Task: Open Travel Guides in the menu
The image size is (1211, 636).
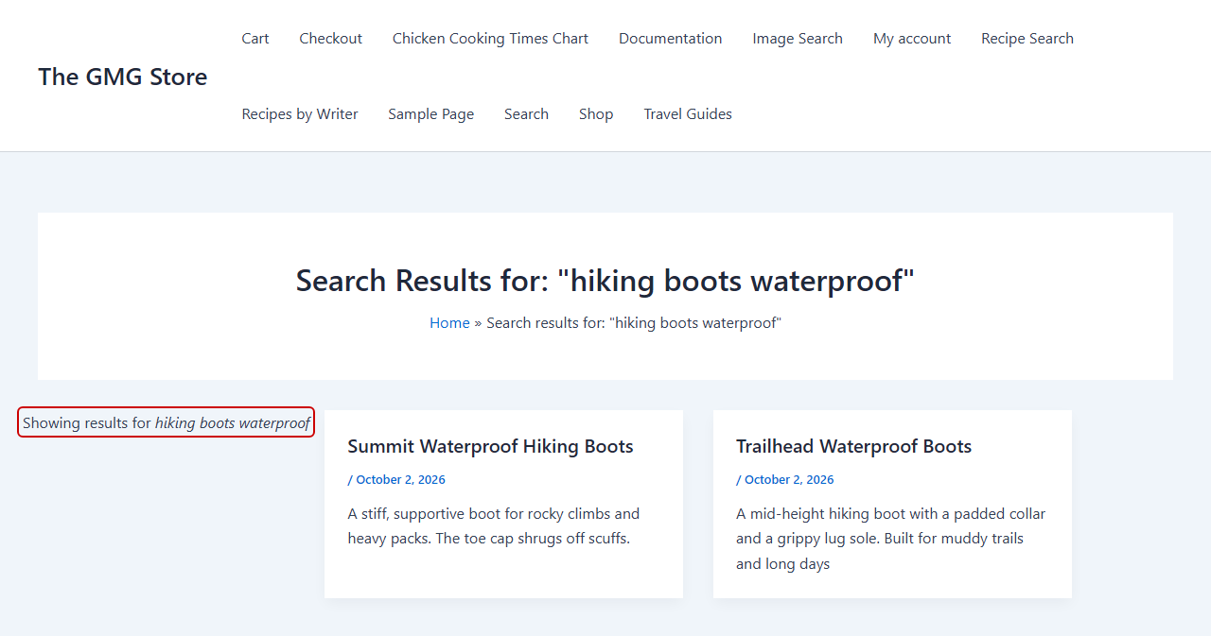Action: tap(688, 114)
